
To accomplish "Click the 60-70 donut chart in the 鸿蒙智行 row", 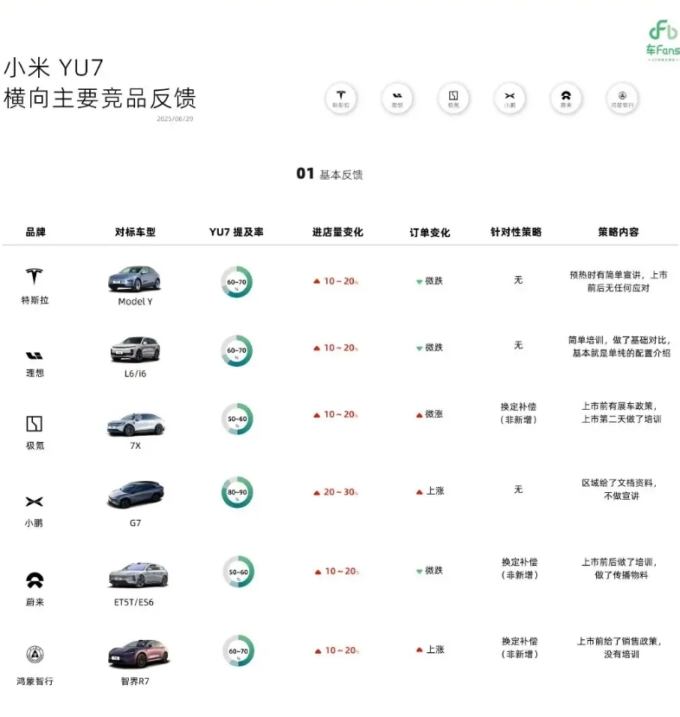I will click(238, 650).
